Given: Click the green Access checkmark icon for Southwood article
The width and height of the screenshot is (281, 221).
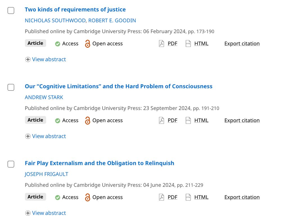Looking at the screenshot, I should pyautogui.click(x=58, y=44).
